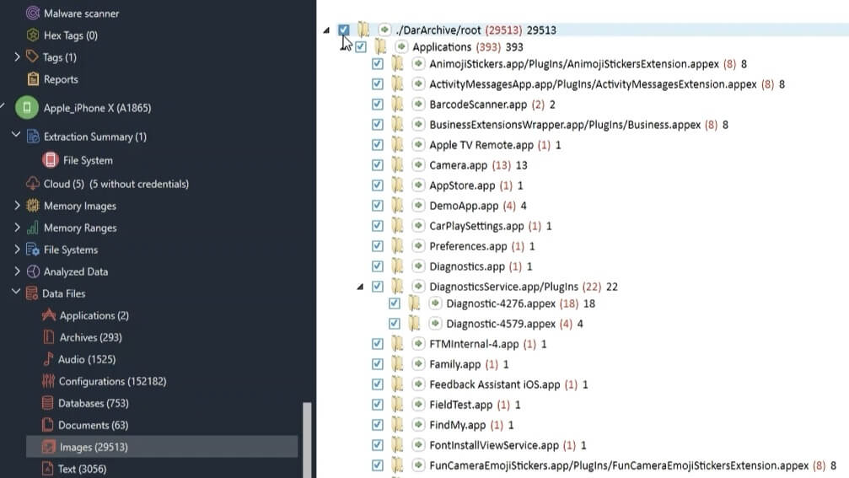
Task: Uncheck the Applications (393) folder checkbox
Action: pos(361,47)
